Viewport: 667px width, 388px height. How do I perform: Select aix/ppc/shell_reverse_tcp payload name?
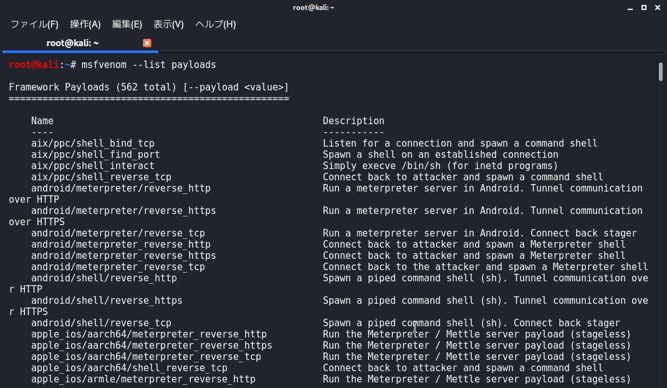point(101,177)
